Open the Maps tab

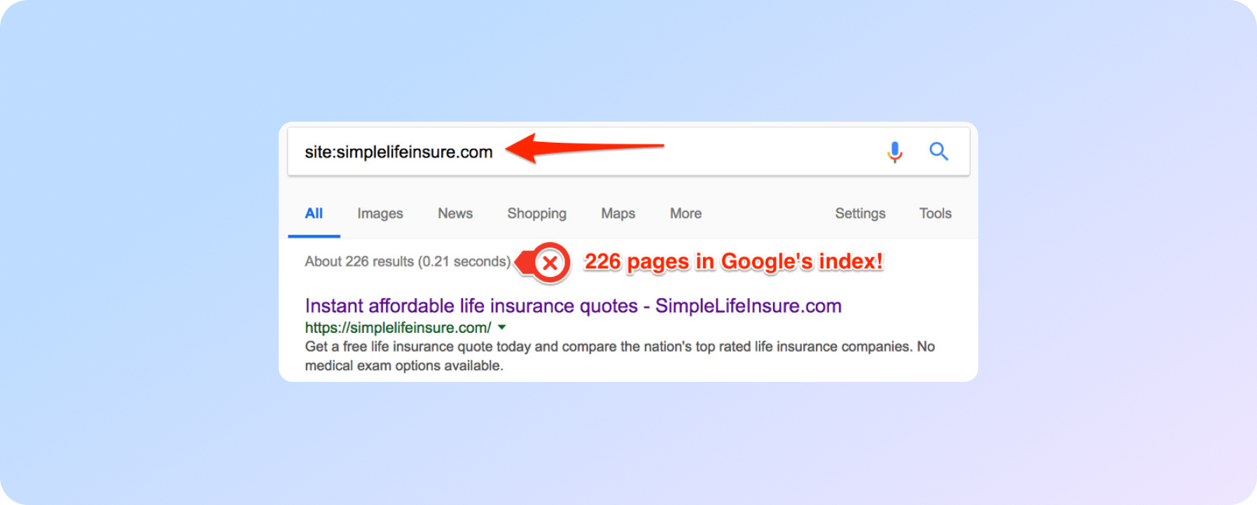(618, 213)
